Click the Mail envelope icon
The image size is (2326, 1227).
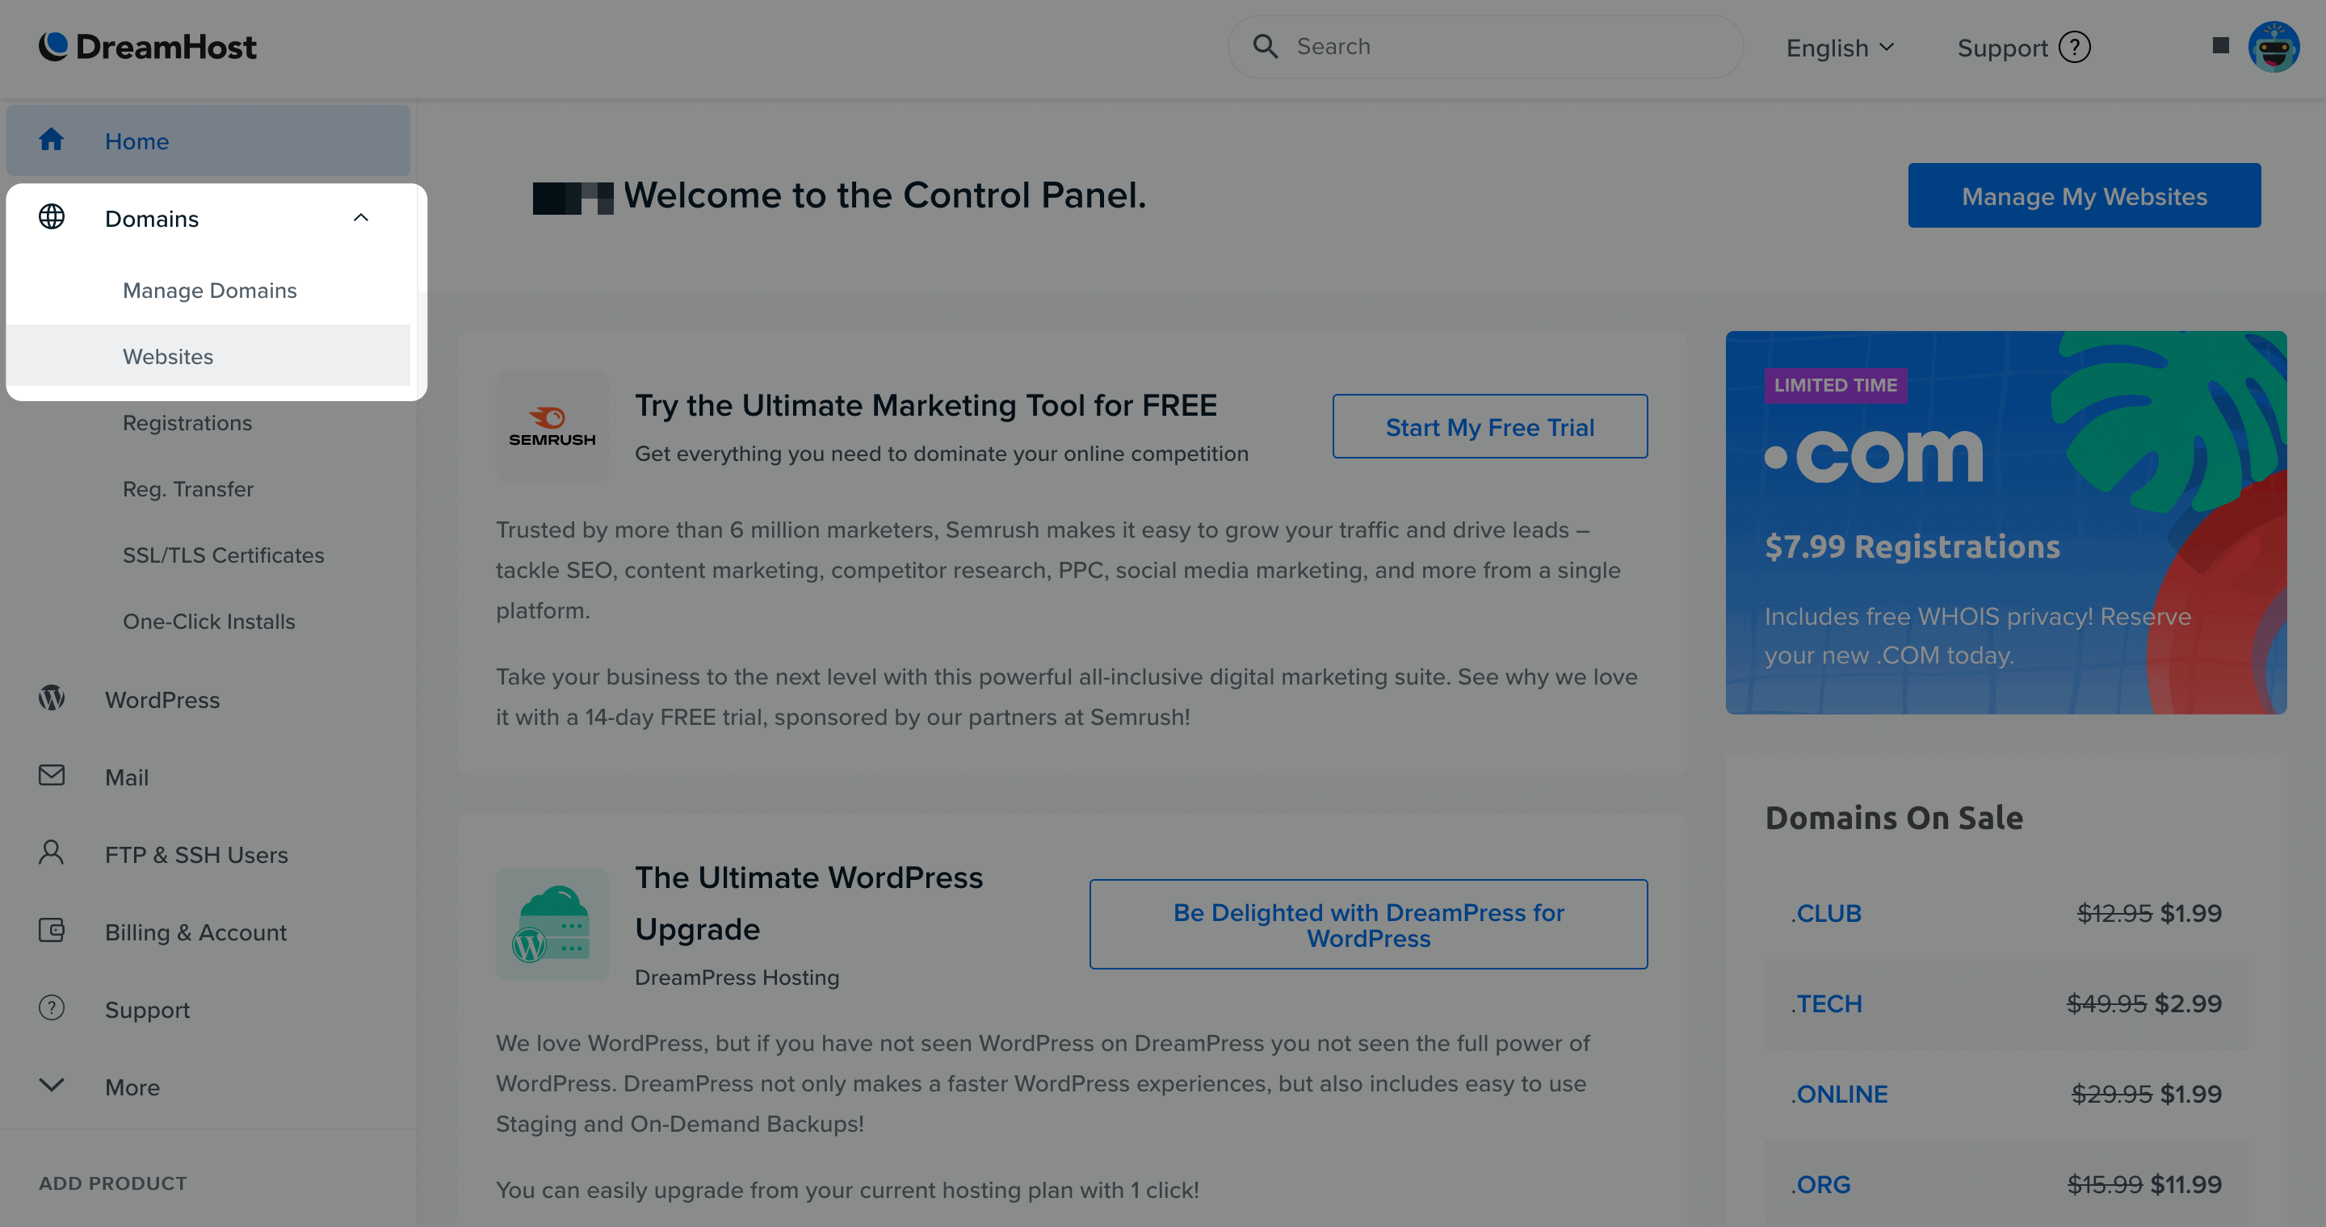[52, 775]
